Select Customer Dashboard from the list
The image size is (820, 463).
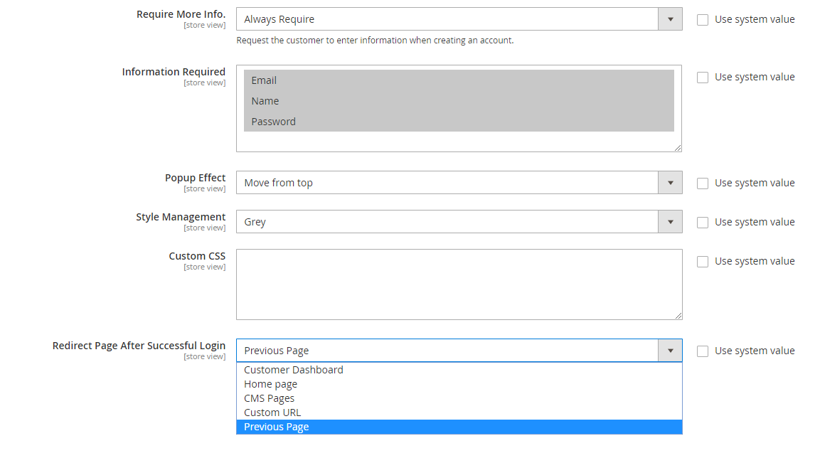coord(294,370)
